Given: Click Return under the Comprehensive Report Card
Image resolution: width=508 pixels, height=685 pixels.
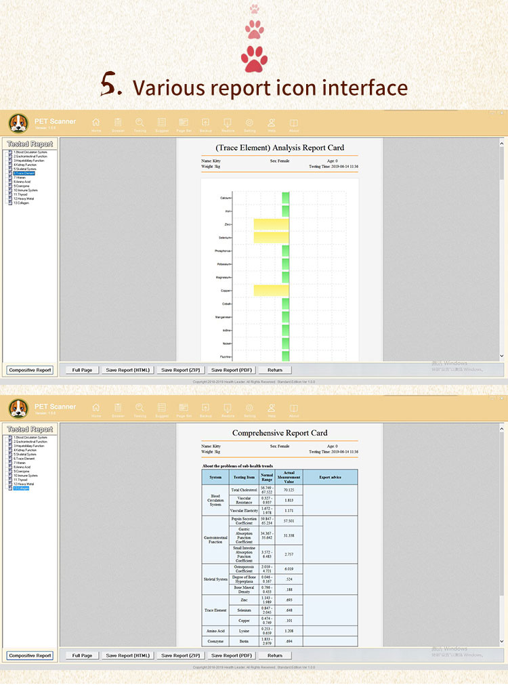Looking at the screenshot, I should tap(275, 656).
